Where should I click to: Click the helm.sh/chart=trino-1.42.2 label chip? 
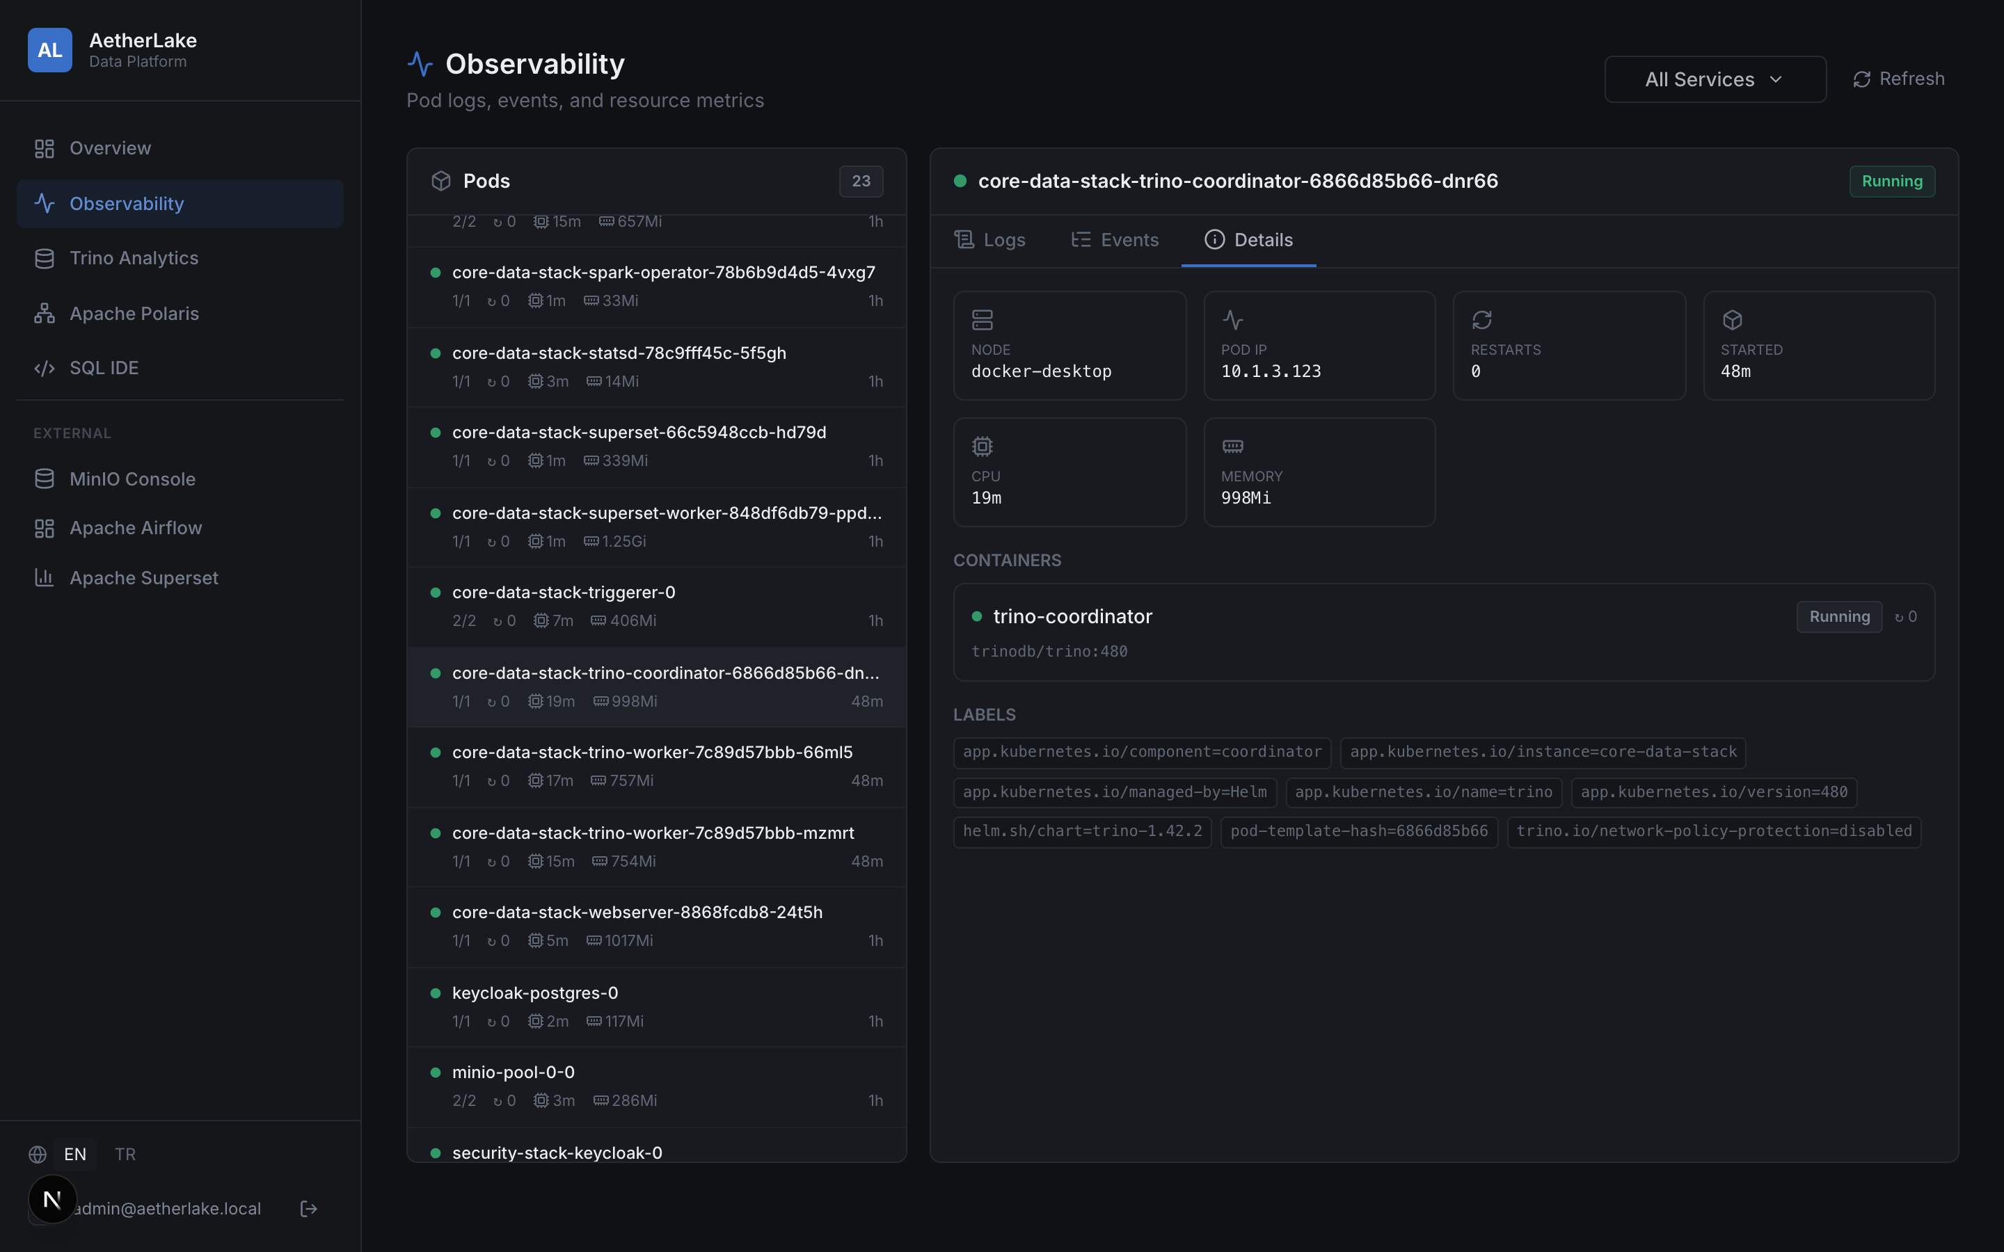coord(1082,831)
